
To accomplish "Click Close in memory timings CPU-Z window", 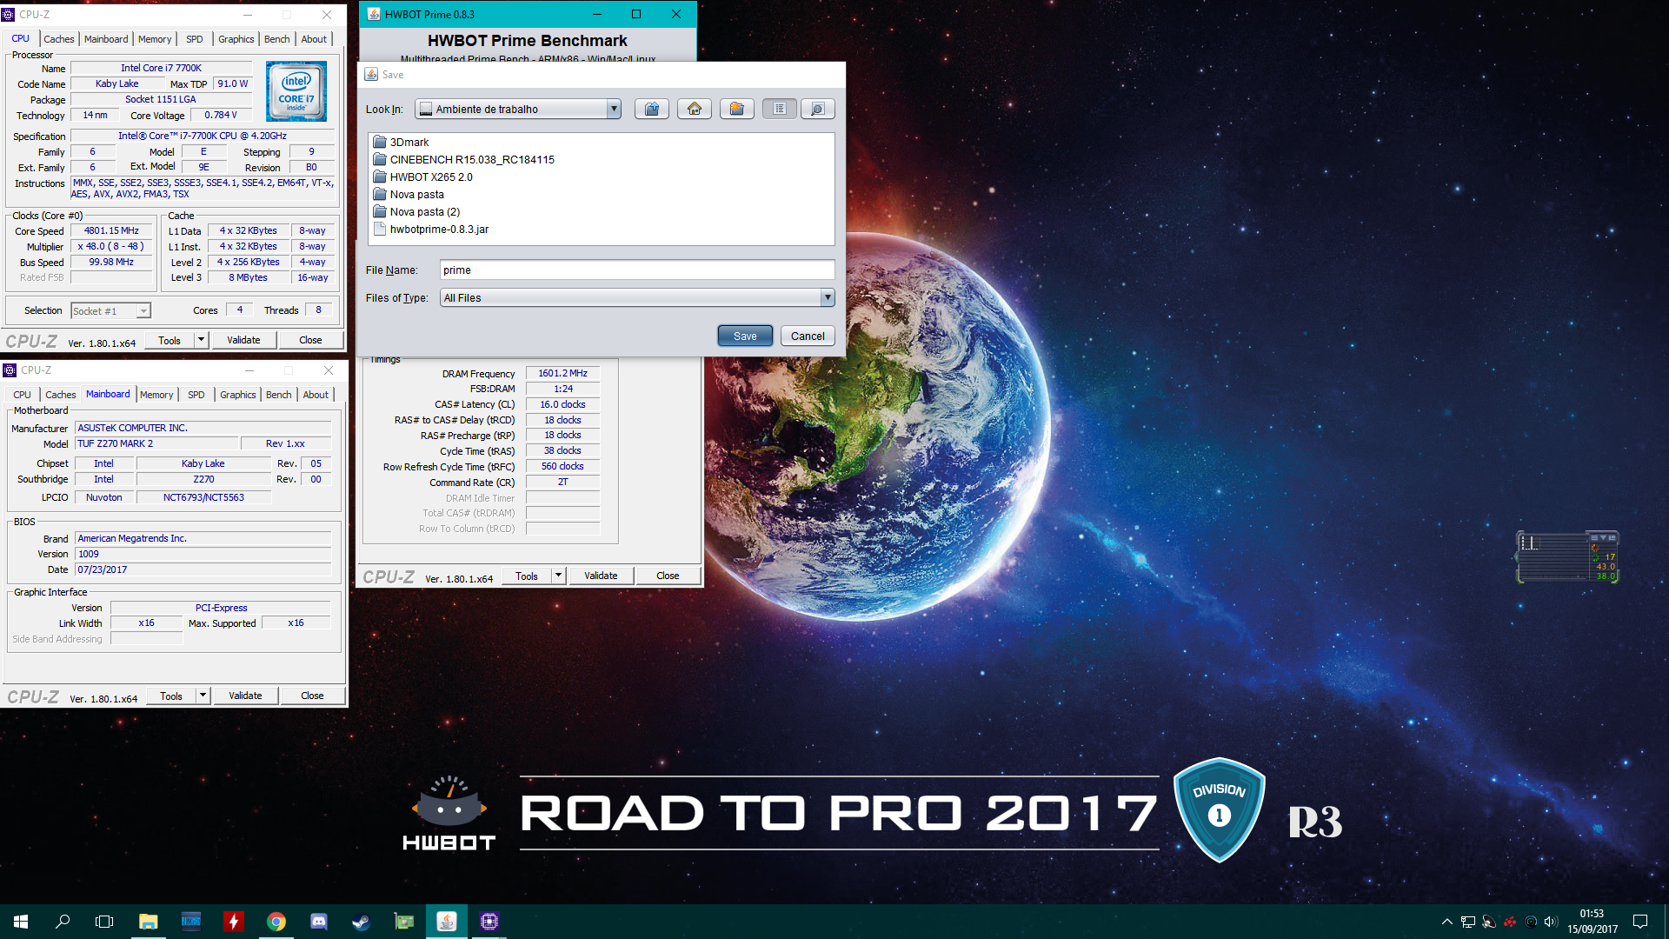I will pos(668,576).
